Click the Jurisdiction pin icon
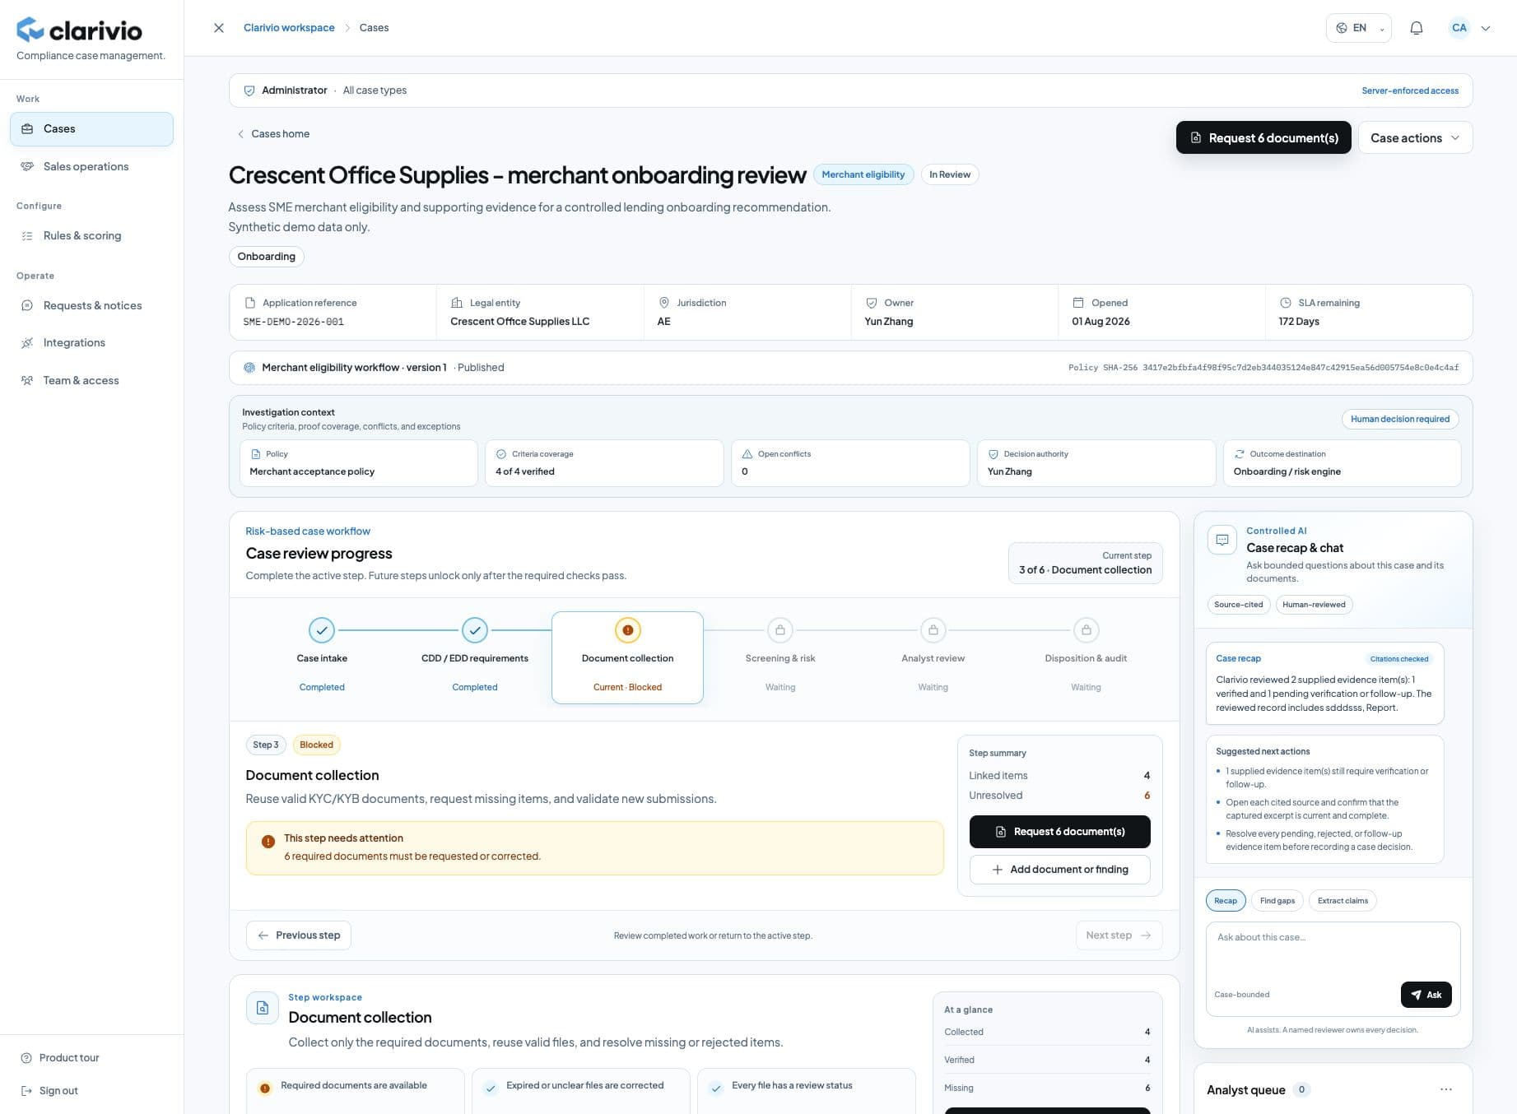 pyautogui.click(x=664, y=303)
